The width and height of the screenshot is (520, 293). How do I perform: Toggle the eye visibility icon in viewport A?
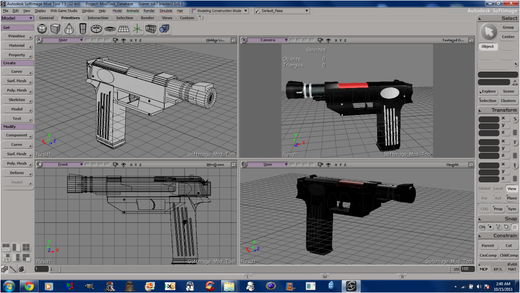(x=124, y=40)
